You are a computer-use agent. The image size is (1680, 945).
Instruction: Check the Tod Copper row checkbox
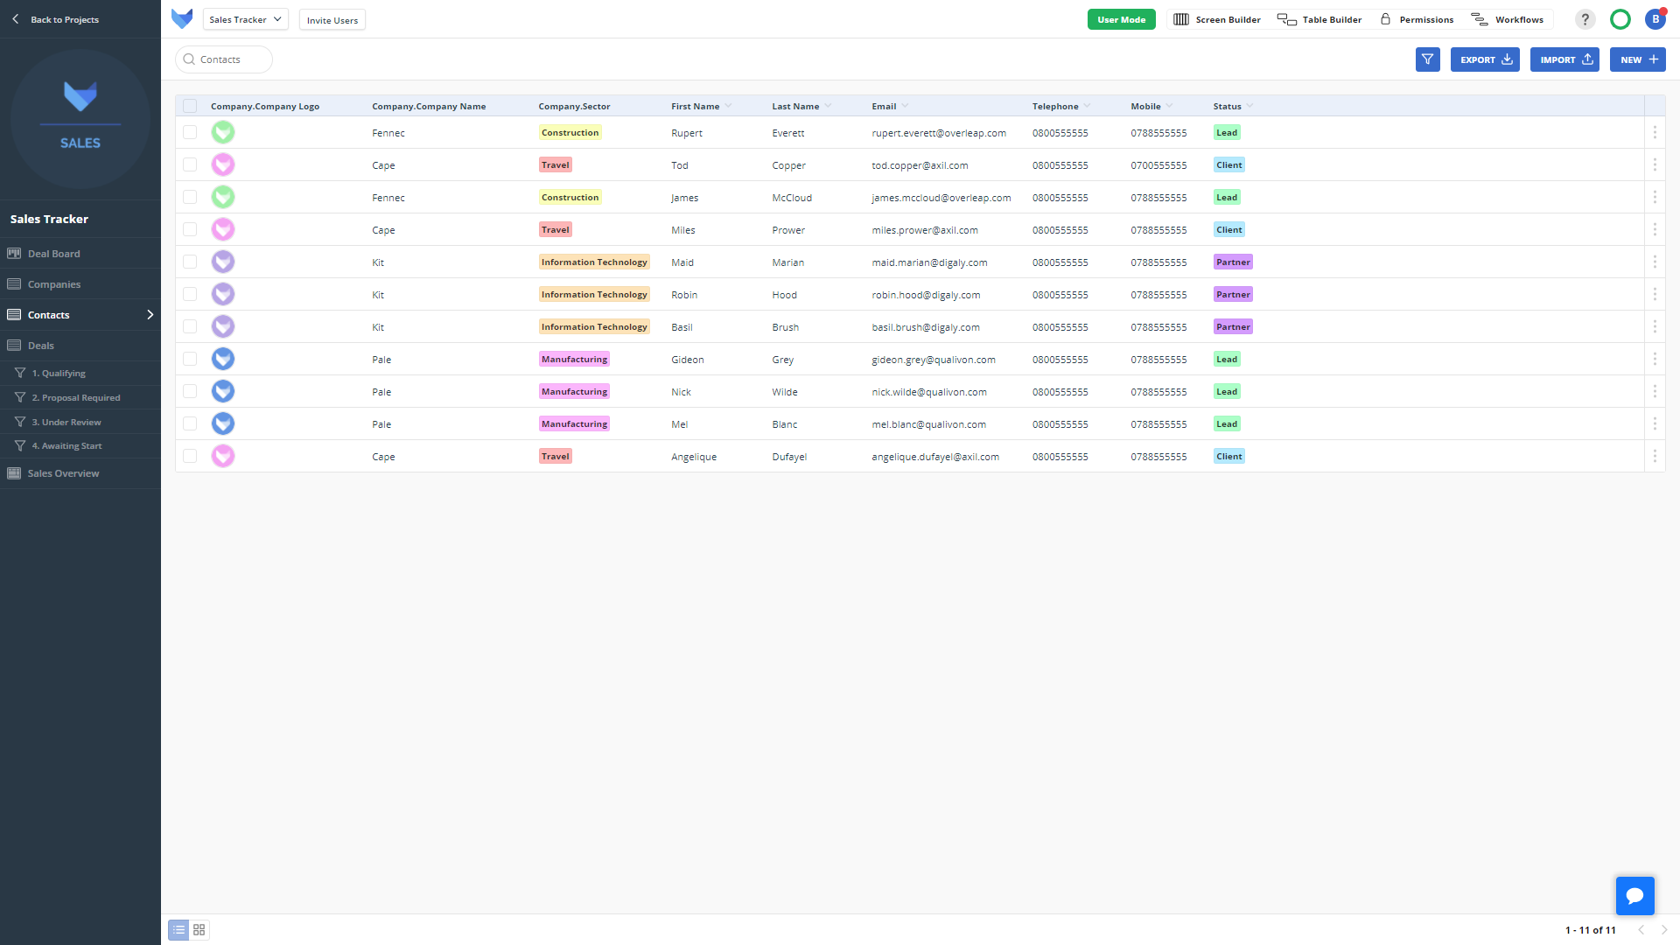pyautogui.click(x=190, y=164)
